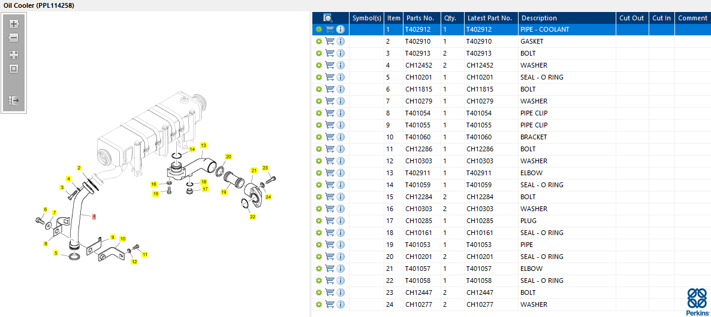Click the Oil Cooler (PPL114258) title
Viewport: 711px width, 317px height.
(38, 5)
